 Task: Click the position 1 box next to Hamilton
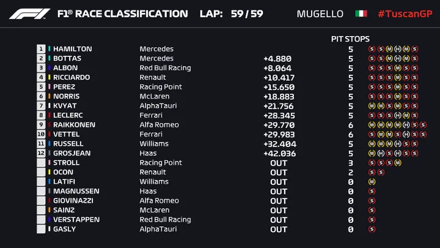point(41,49)
